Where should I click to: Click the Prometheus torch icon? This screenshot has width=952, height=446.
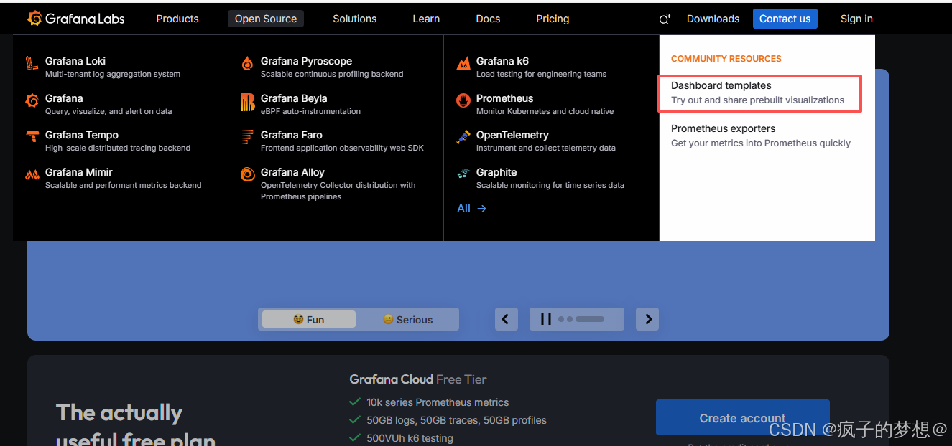point(463,100)
